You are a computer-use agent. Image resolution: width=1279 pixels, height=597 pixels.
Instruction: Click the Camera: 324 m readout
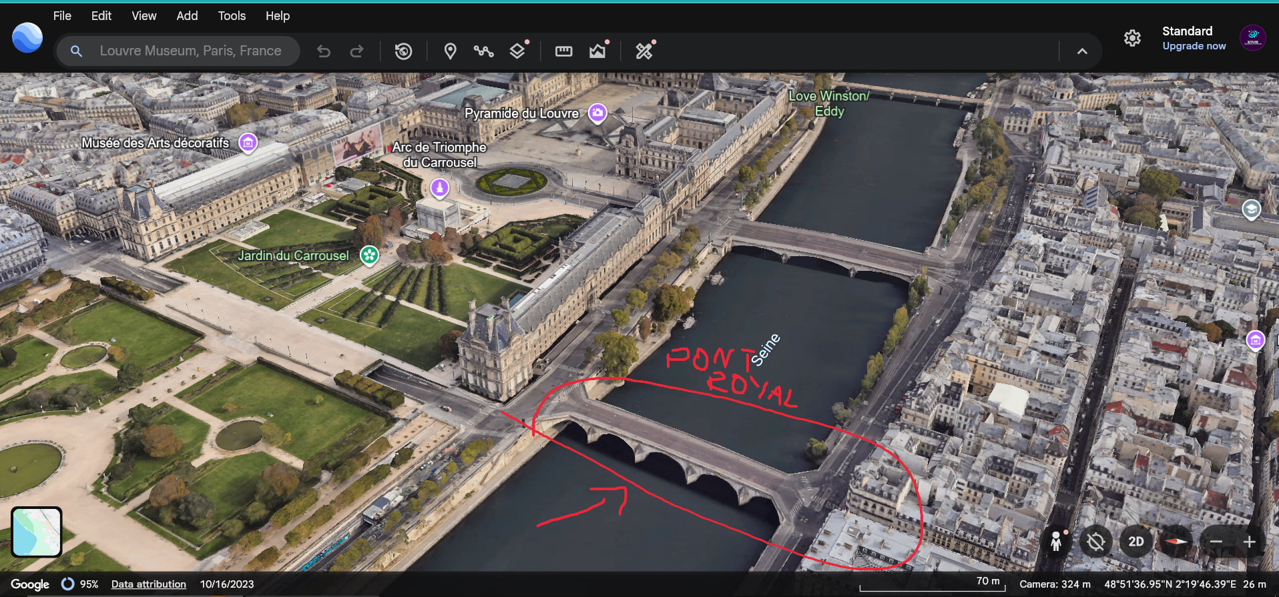click(x=1055, y=584)
